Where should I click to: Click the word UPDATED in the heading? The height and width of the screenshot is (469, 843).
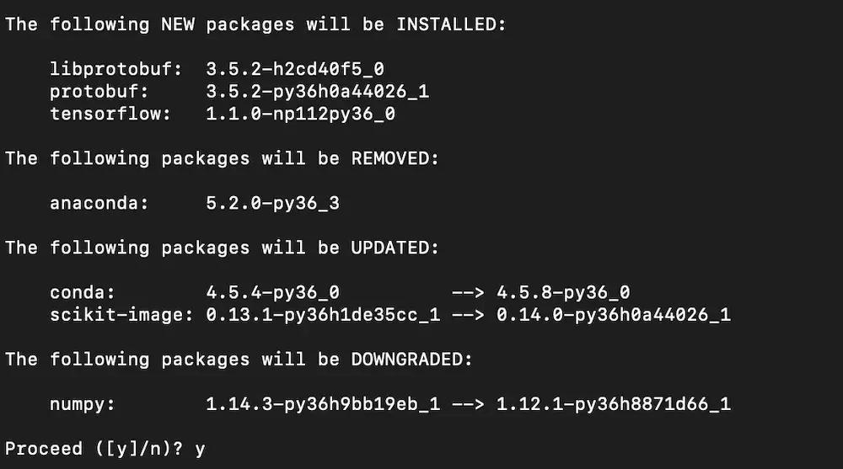[x=395, y=248]
